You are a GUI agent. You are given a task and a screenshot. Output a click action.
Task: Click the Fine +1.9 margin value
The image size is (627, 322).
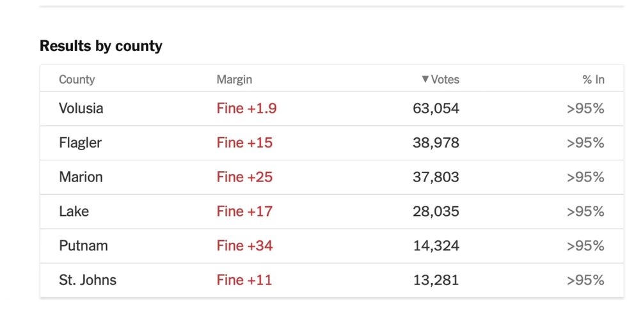246,109
